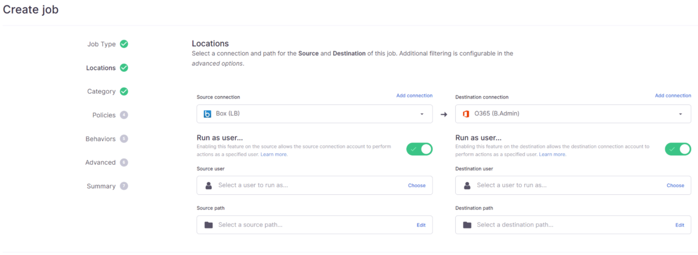Click Learn more under destination Run as user
Viewport: 698px width, 255px height.
pos(552,155)
